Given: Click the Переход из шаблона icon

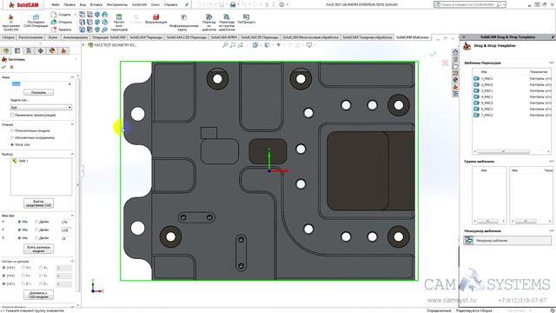Looking at the screenshot, I should coord(208,17).
